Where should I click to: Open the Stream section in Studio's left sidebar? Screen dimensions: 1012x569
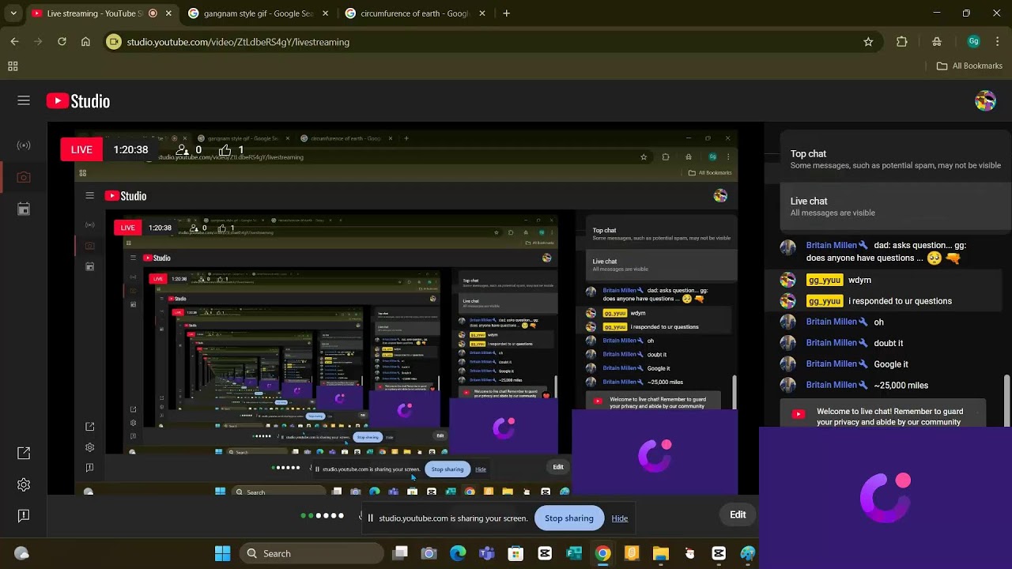(24, 145)
